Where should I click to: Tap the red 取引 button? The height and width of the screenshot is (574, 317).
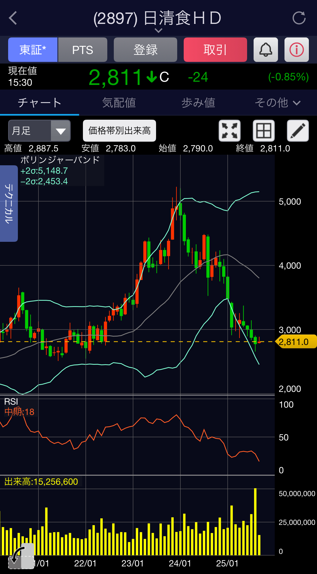coord(215,50)
